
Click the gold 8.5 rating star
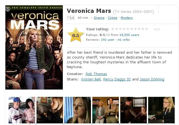click(x=76, y=35)
